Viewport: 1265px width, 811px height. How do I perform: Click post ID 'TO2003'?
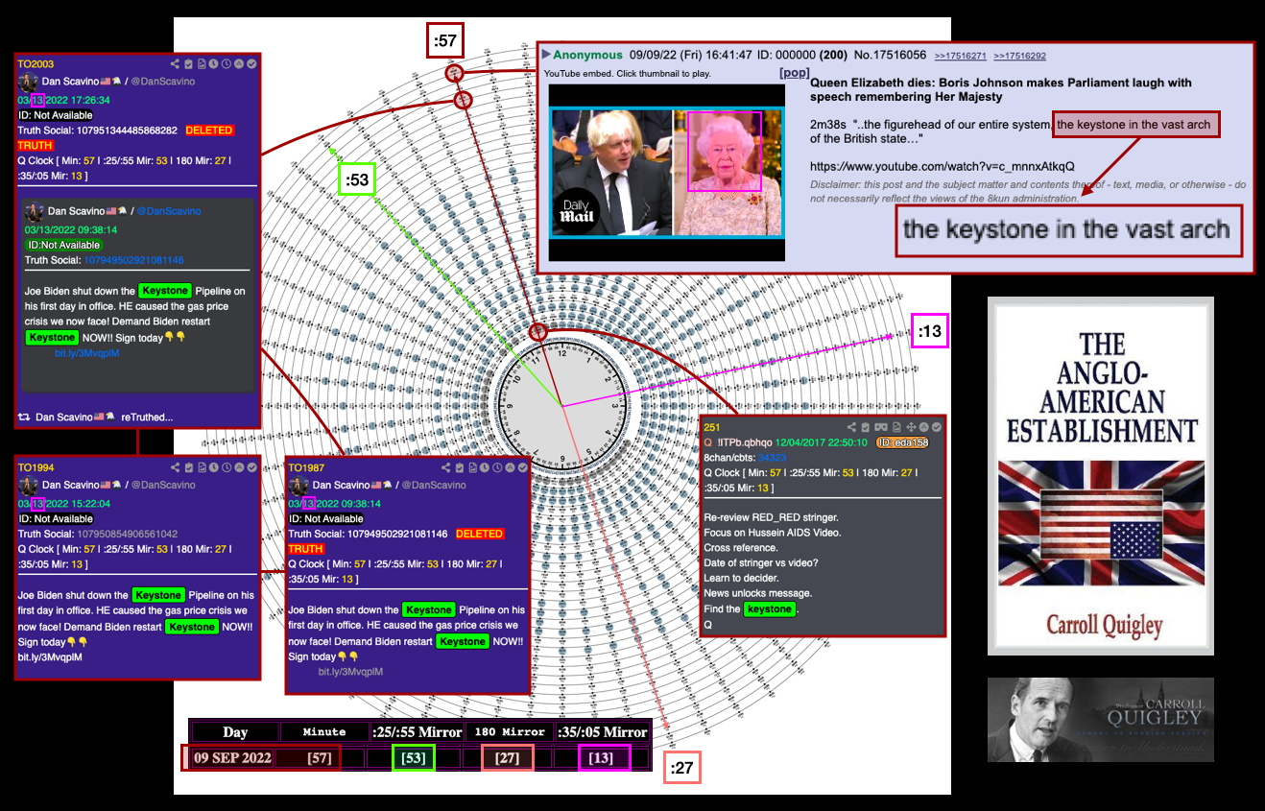click(36, 64)
